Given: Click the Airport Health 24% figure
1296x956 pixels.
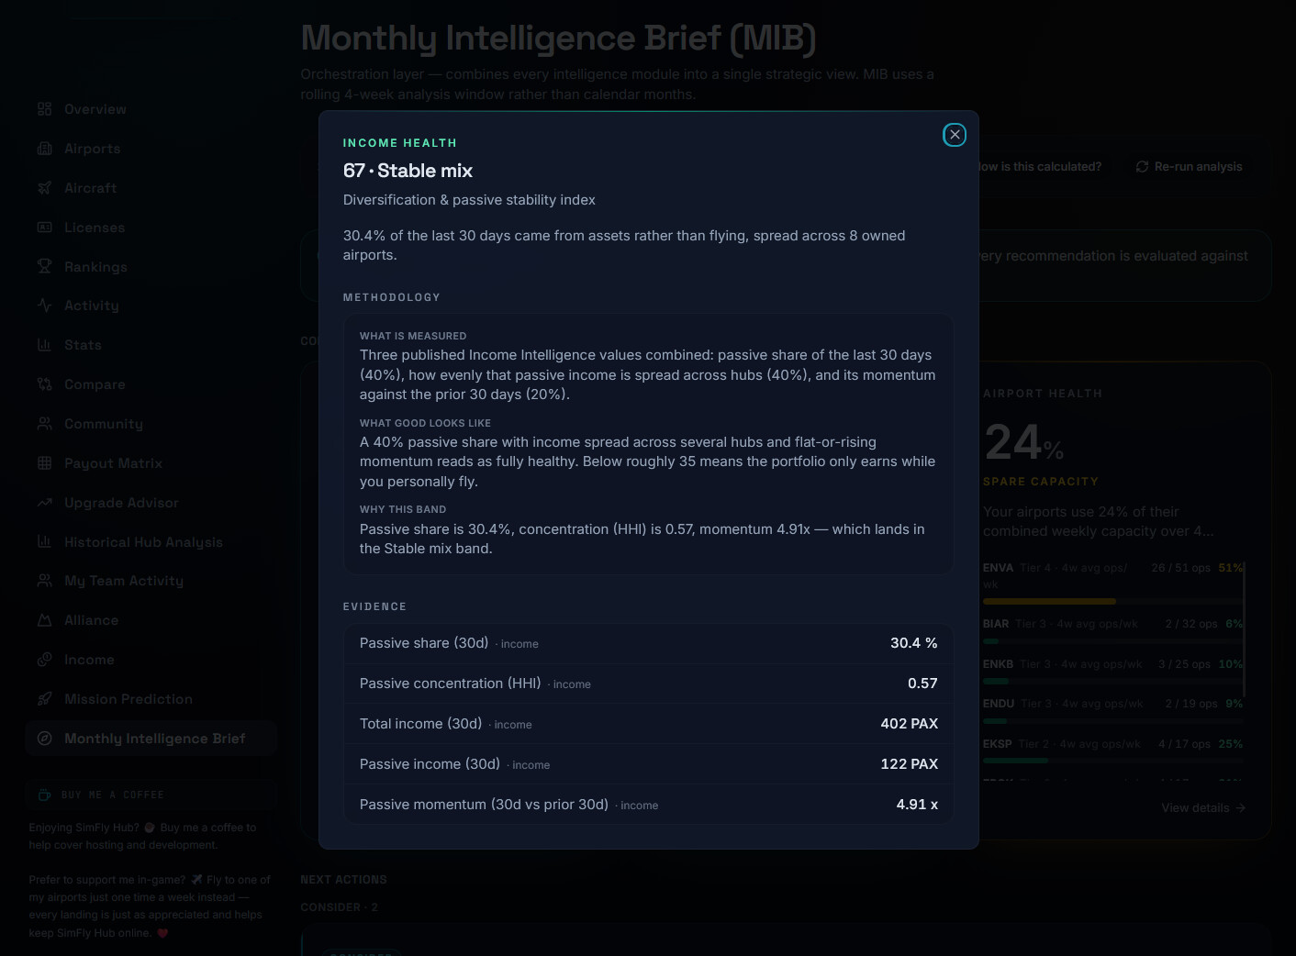Looking at the screenshot, I should click(1023, 442).
